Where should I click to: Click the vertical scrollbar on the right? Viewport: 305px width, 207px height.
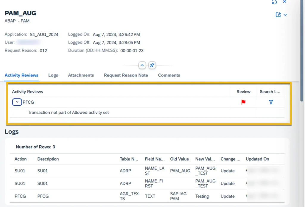point(302,60)
